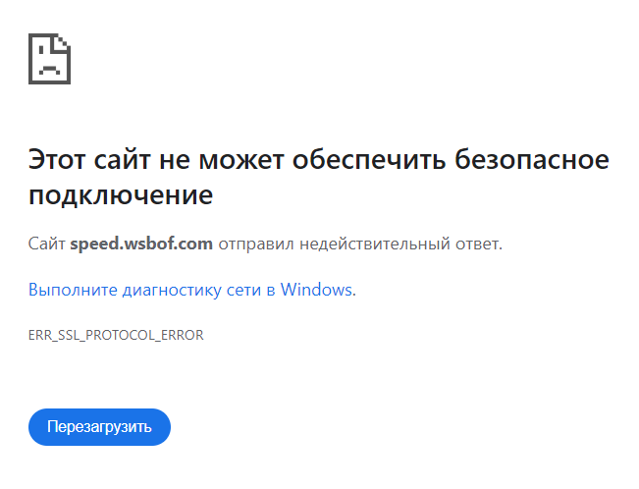
Task: Click the sad page error icon
Action: 49,59
